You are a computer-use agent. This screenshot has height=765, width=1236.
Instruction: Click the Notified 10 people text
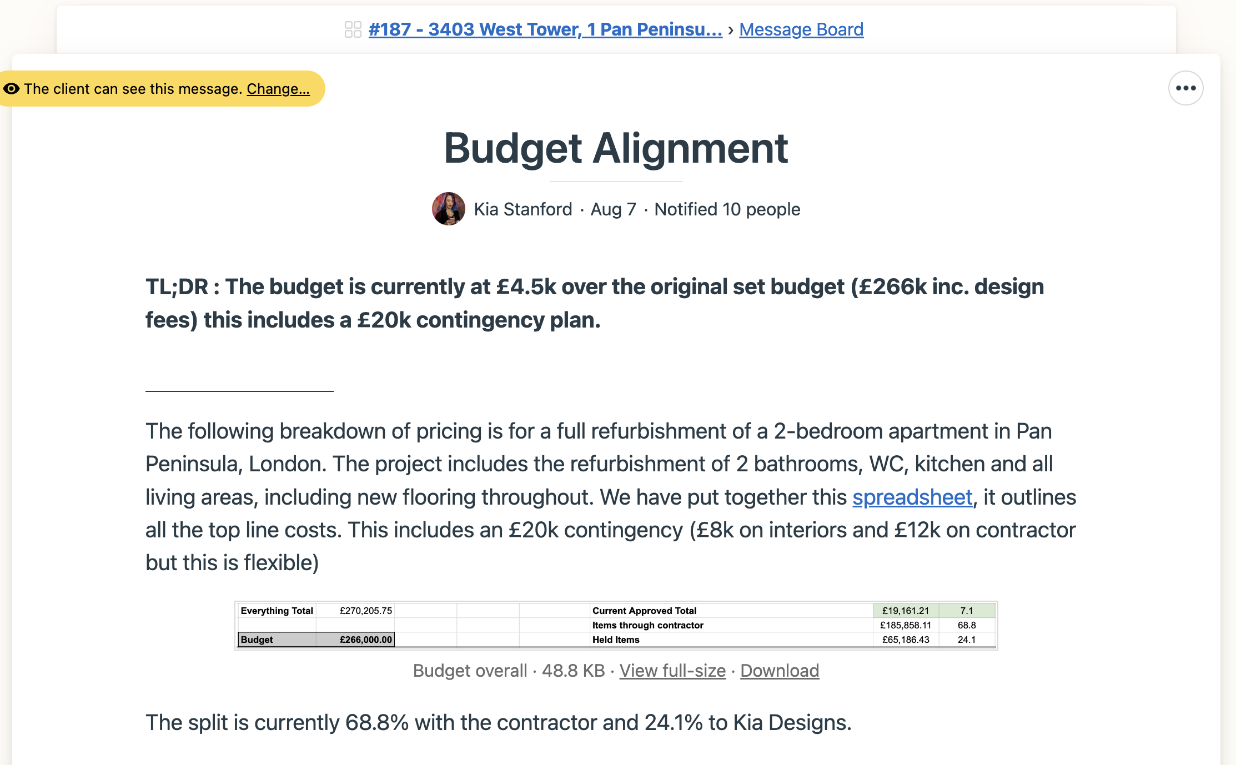[727, 209]
